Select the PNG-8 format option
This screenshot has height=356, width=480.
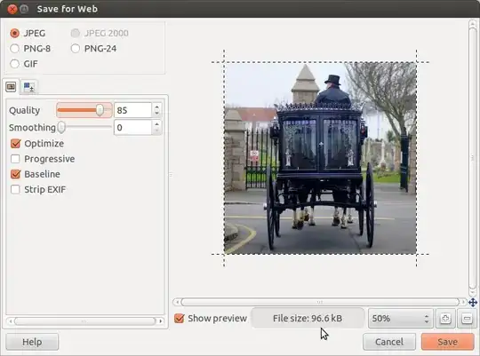coord(14,48)
